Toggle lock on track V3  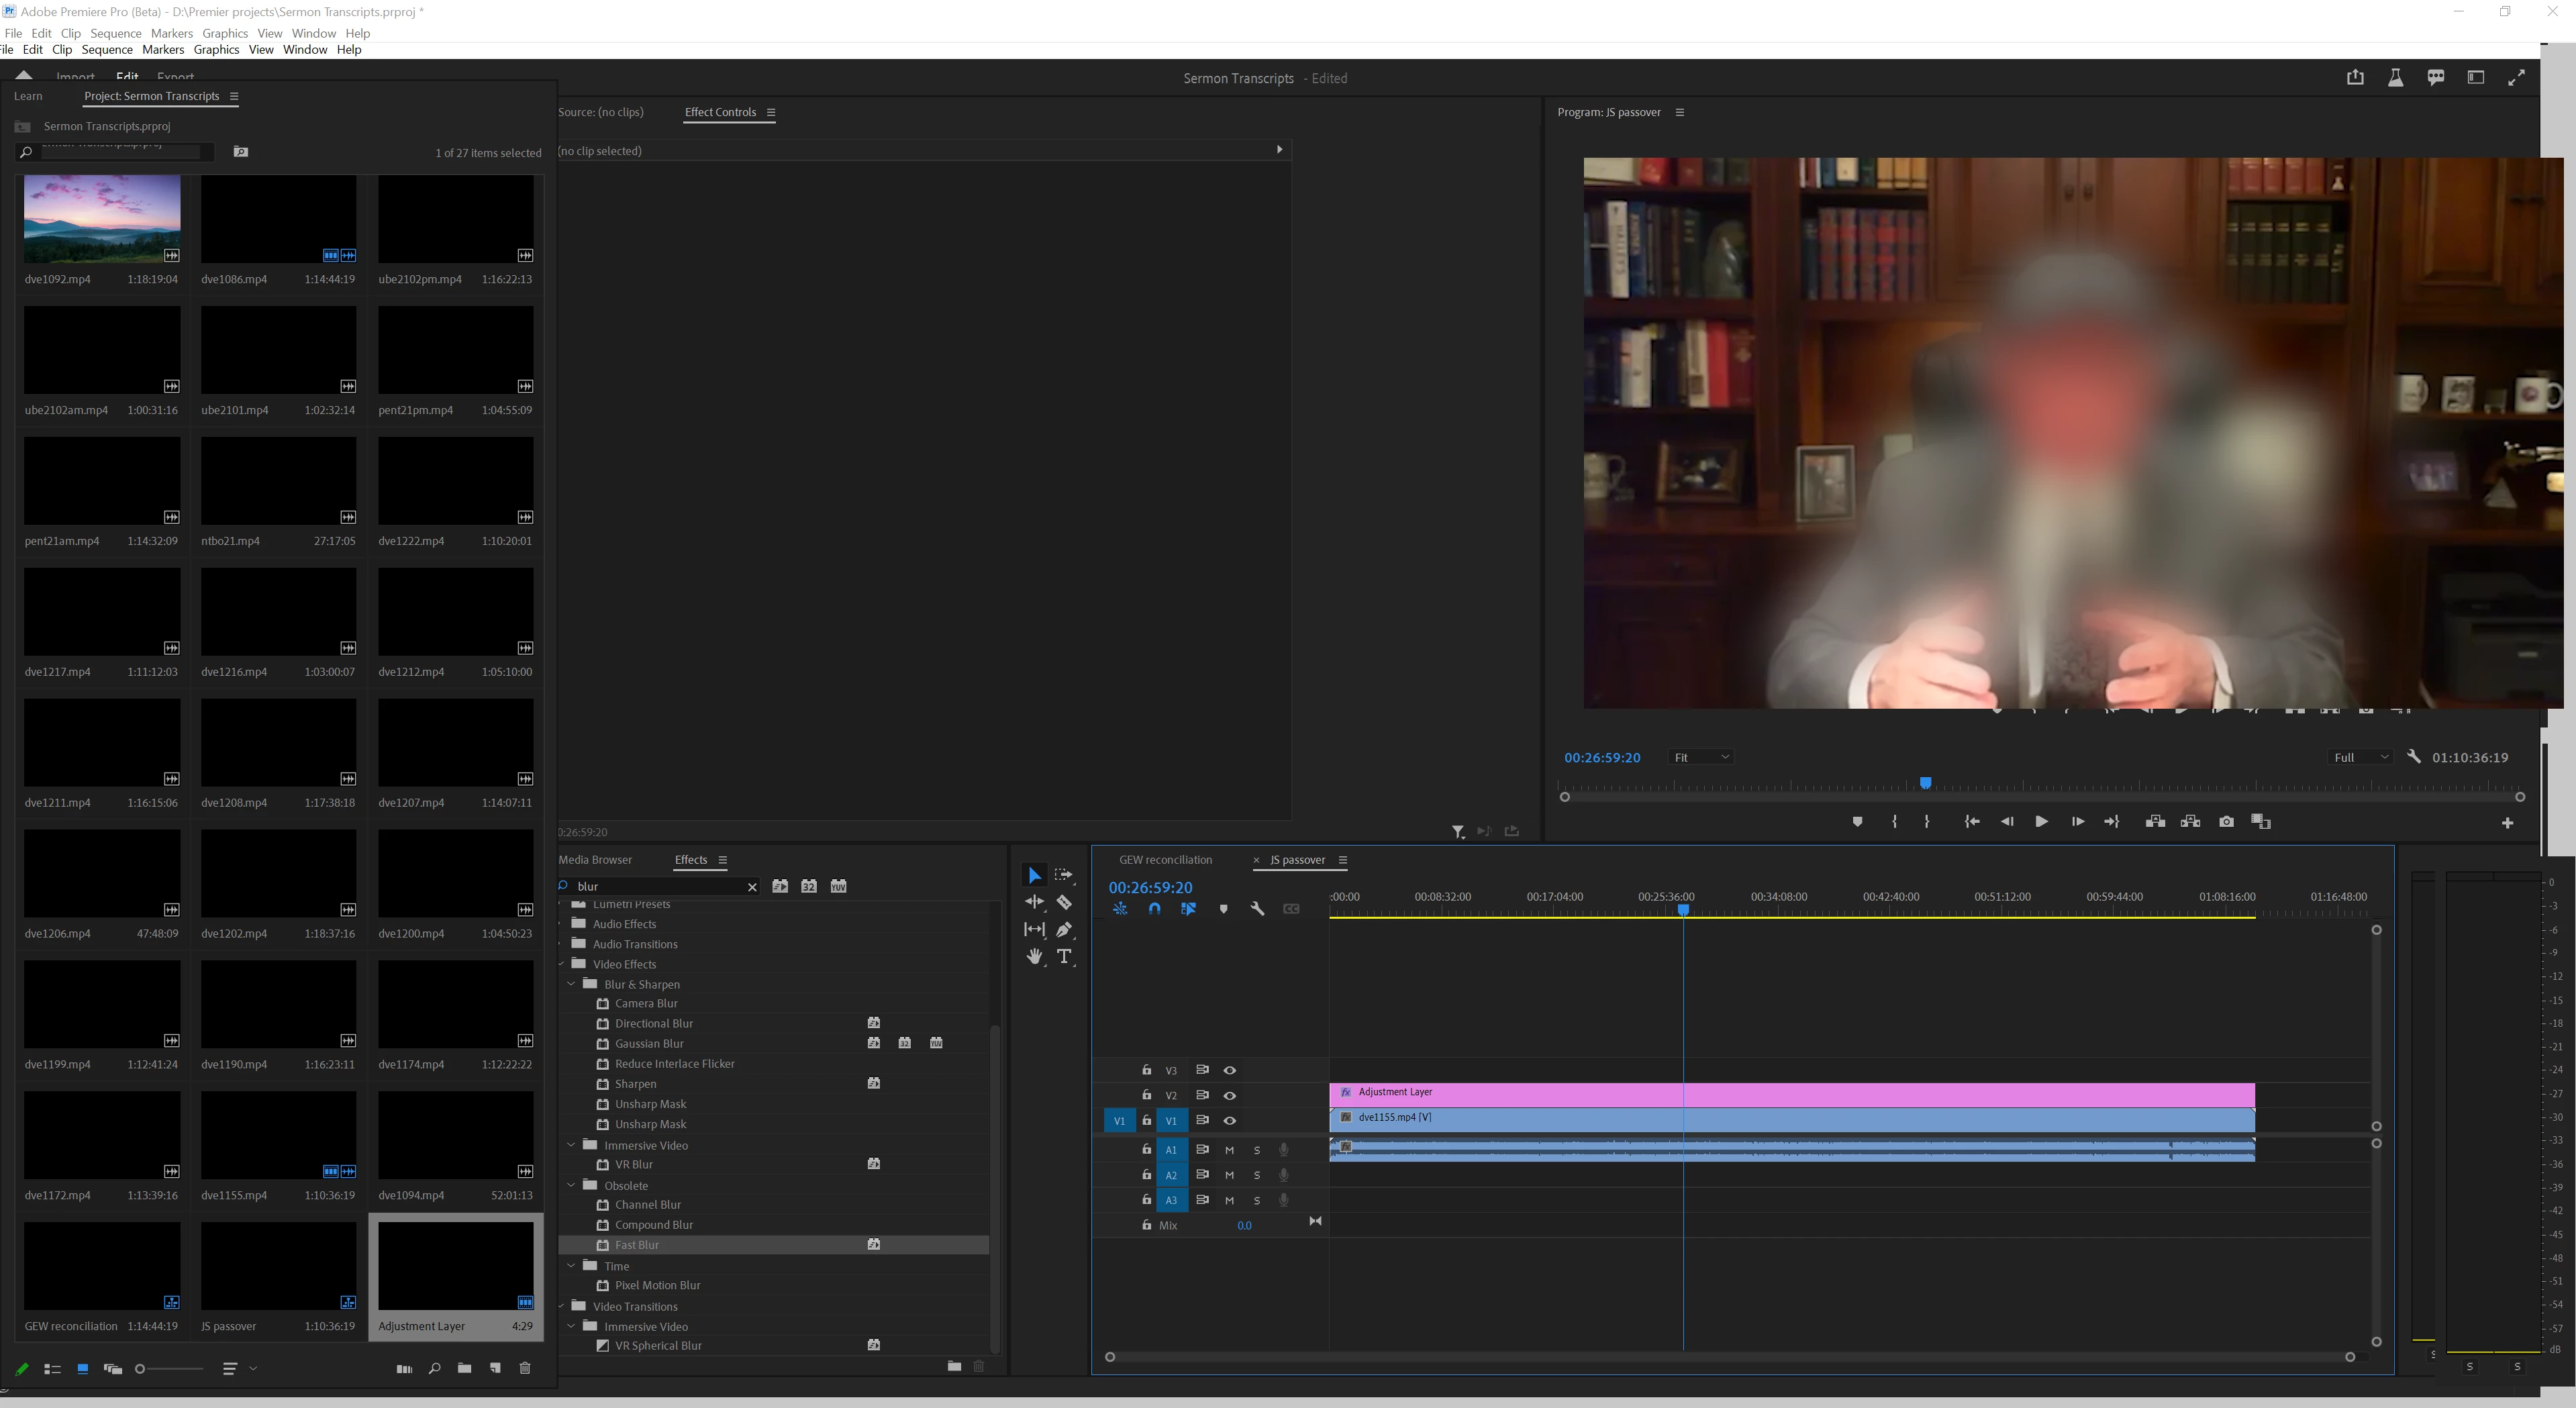(1147, 1070)
